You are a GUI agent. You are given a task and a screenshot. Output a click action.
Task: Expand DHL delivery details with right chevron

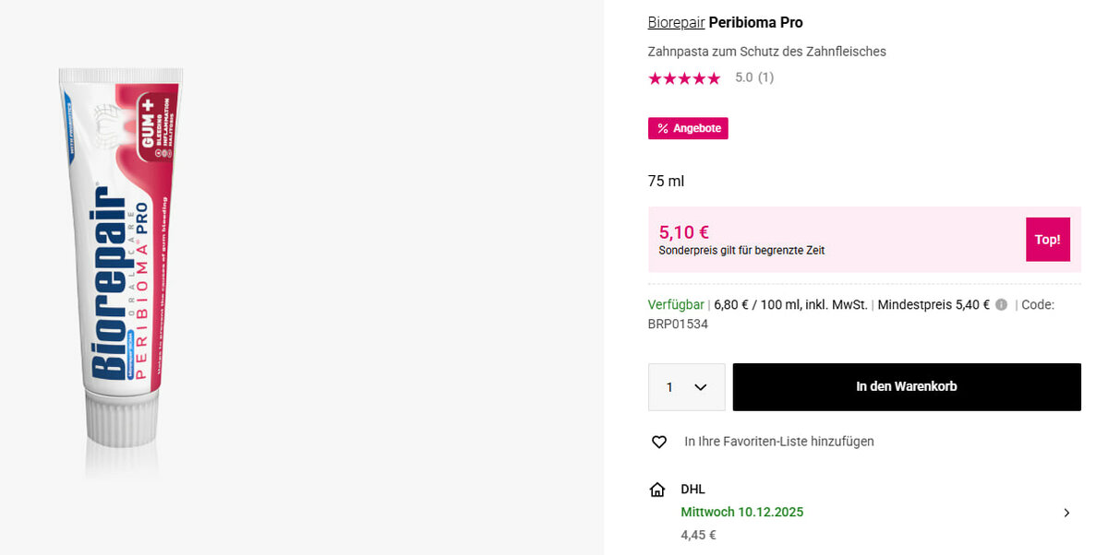[x=1066, y=513]
